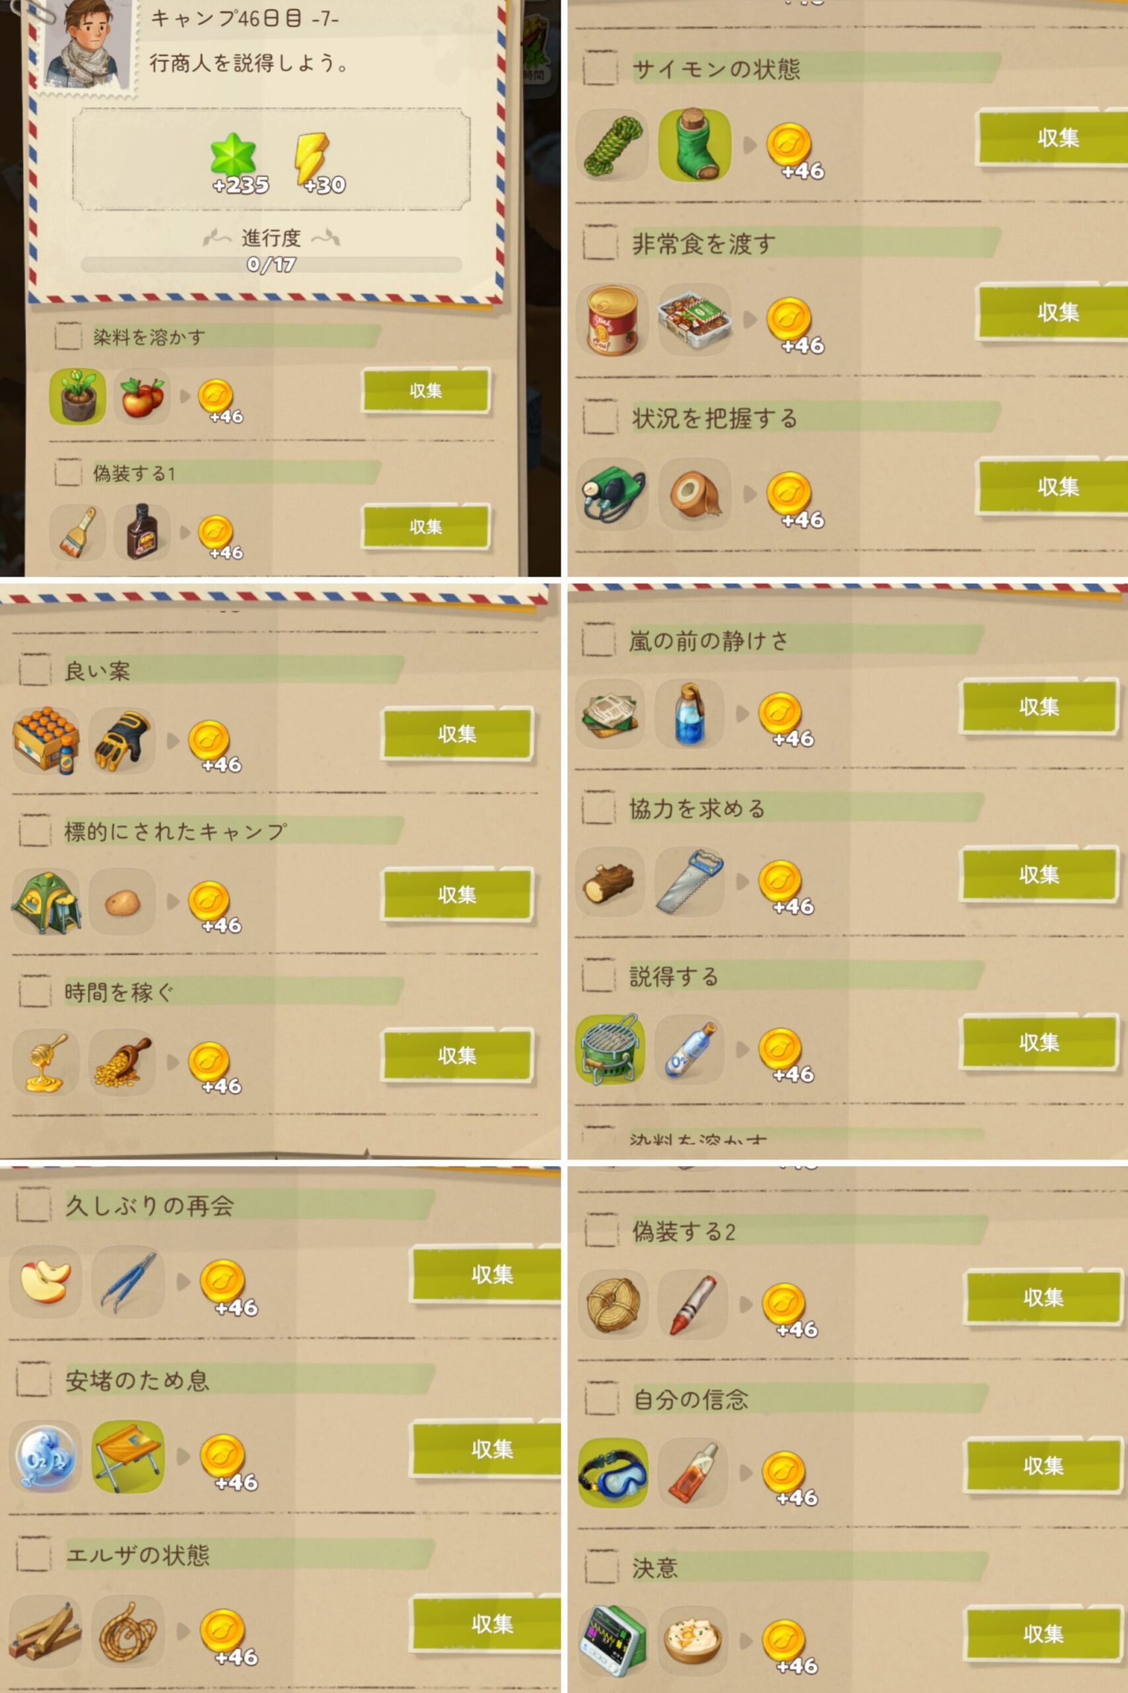Screen dimensions: 1128x1693
Task: Click 収集 button for 非常食を渡す
Action: [x=1052, y=312]
